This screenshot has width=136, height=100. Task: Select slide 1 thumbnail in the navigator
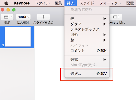[18, 37]
